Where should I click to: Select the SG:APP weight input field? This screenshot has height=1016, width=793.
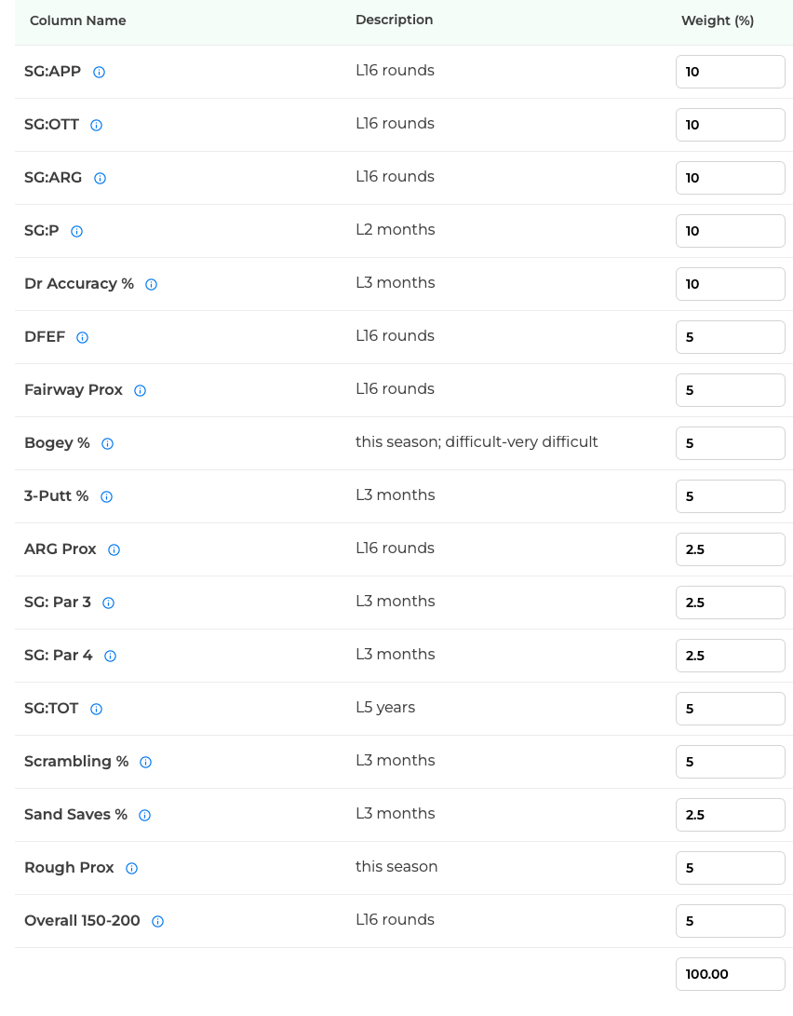[x=731, y=72]
